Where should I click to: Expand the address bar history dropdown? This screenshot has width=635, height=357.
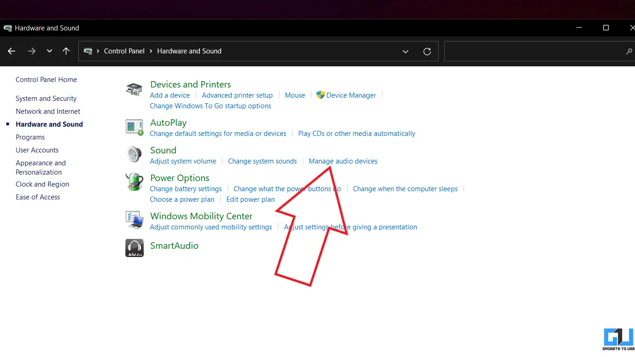406,51
